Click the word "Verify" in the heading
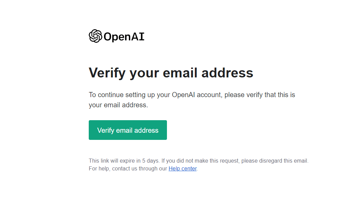The width and height of the screenshot is (356, 202). click(107, 73)
